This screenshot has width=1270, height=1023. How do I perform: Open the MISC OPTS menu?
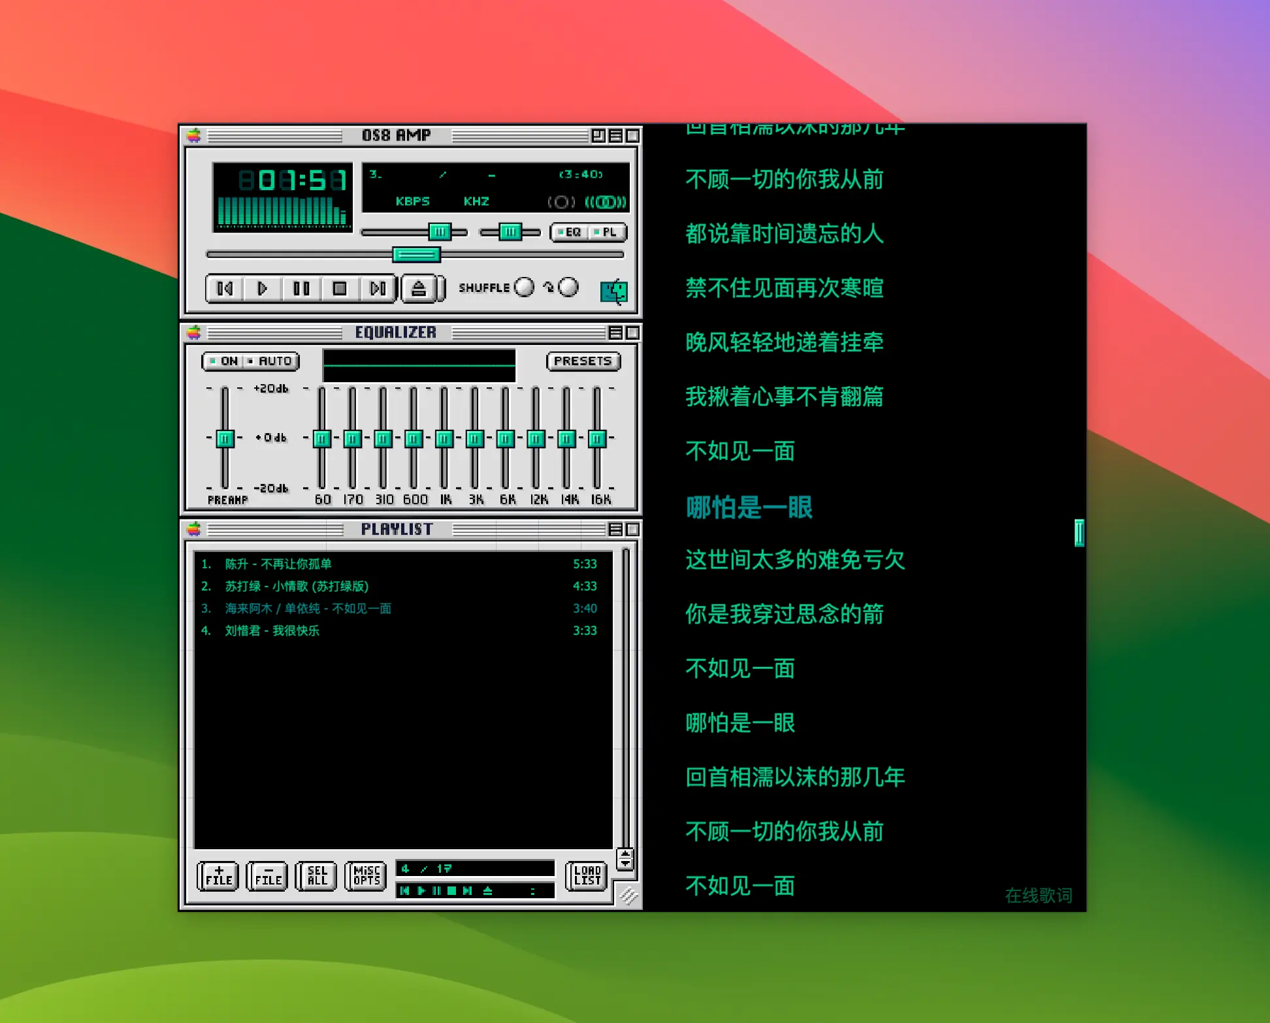point(366,876)
